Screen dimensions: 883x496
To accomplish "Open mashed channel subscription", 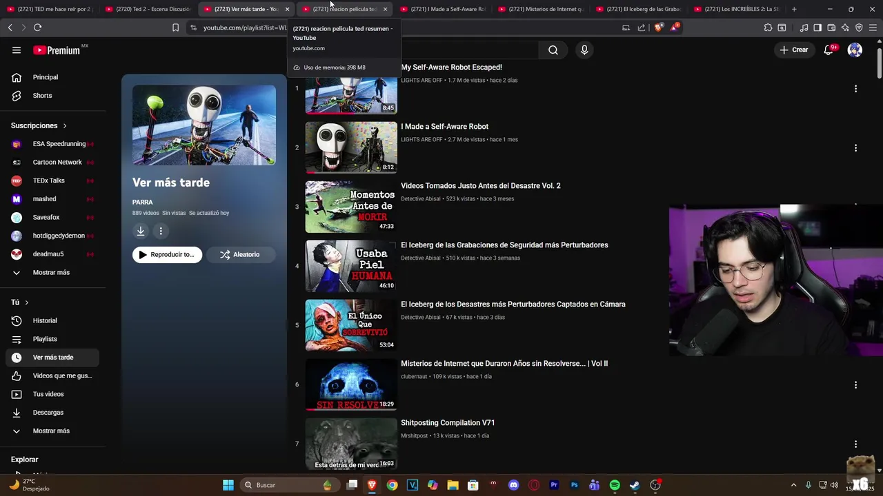I will 52,199.
